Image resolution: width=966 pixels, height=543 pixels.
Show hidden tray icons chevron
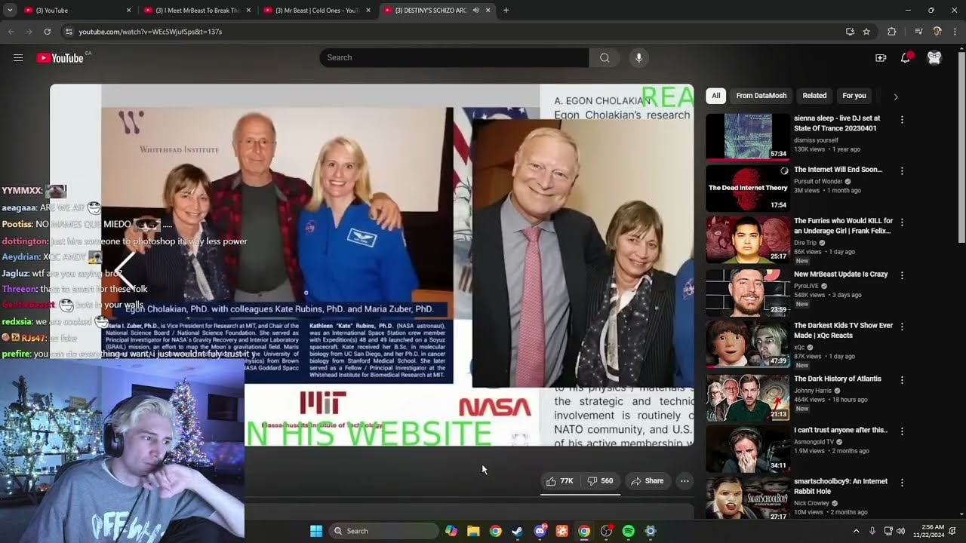pos(856,531)
